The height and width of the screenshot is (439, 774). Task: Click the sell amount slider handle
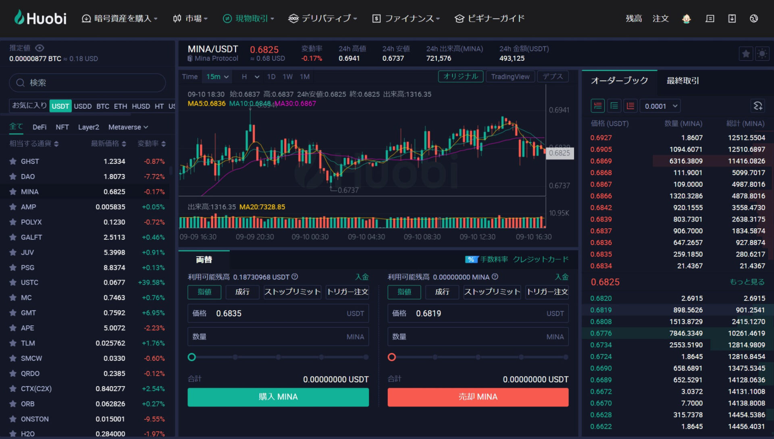tap(392, 357)
